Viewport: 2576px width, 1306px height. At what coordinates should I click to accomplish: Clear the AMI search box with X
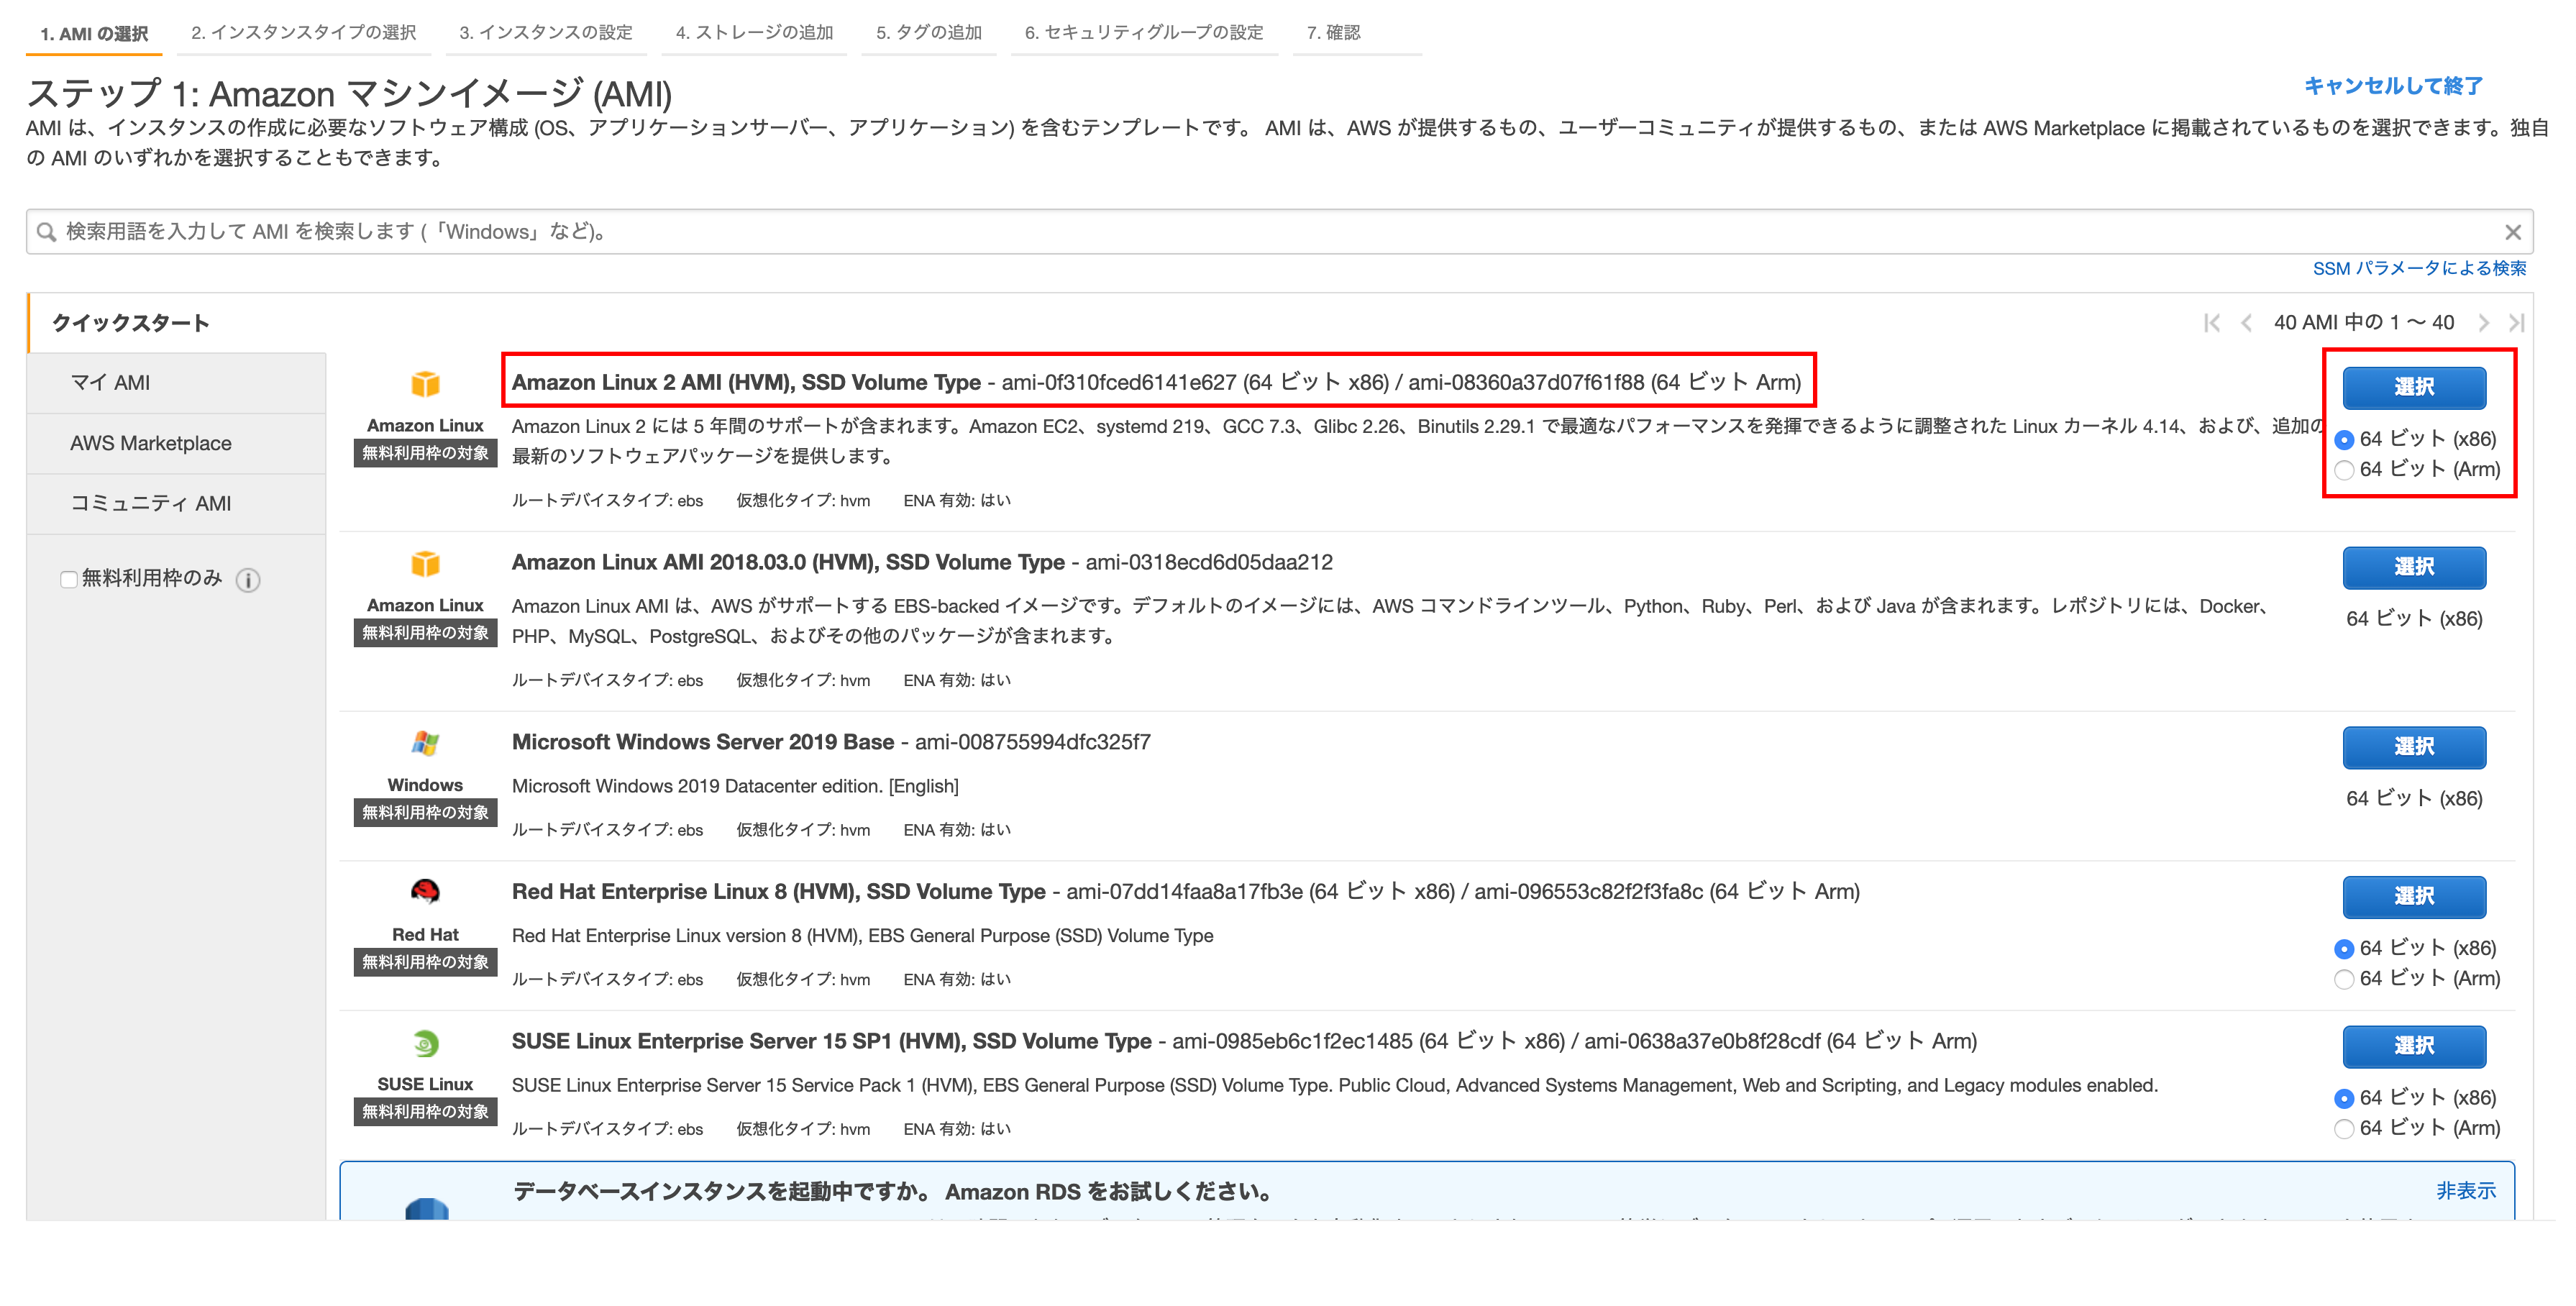click(x=2512, y=232)
